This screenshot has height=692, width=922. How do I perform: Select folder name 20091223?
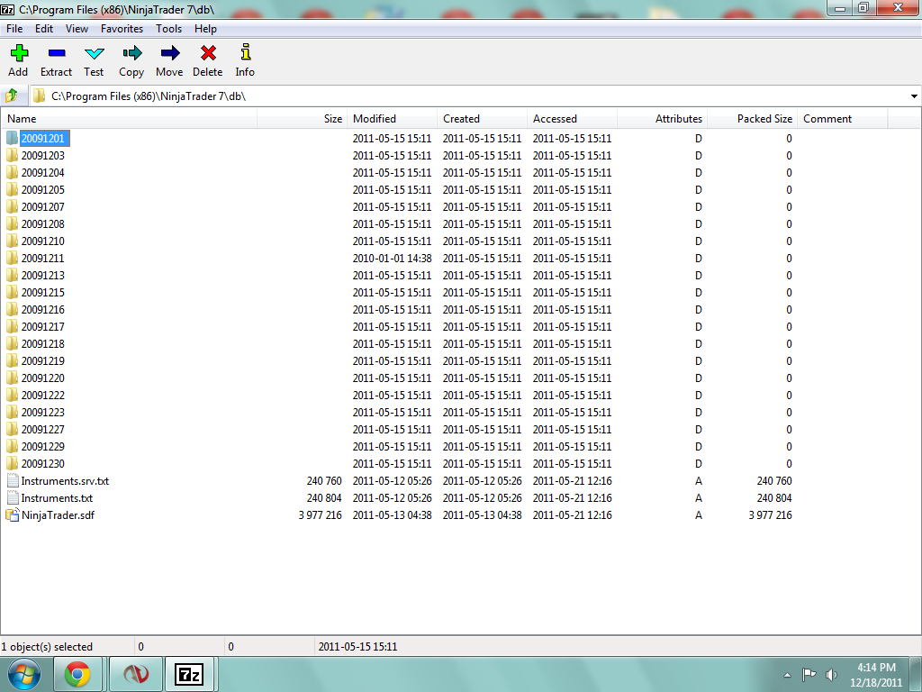[43, 412]
